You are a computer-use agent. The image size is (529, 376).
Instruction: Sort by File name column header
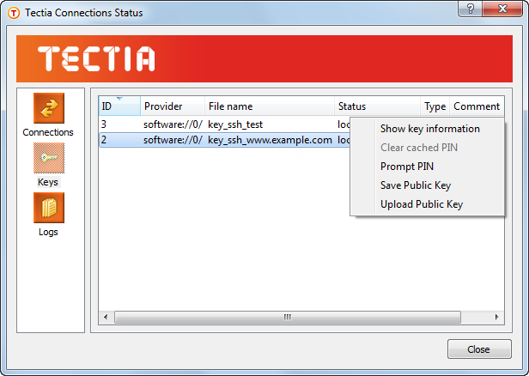point(270,106)
